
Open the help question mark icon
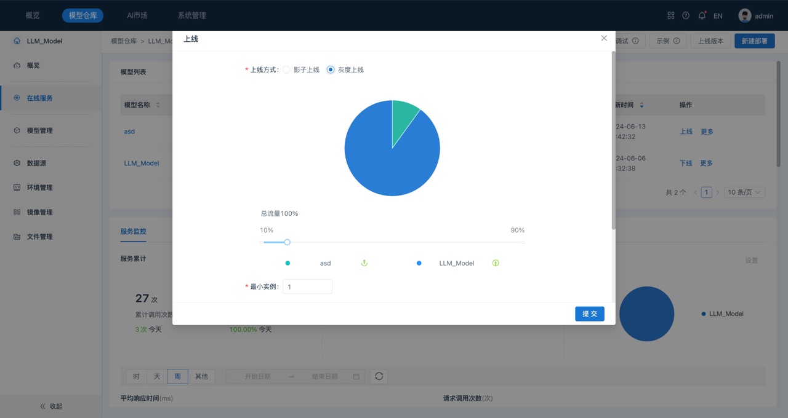[x=686, y=15]
